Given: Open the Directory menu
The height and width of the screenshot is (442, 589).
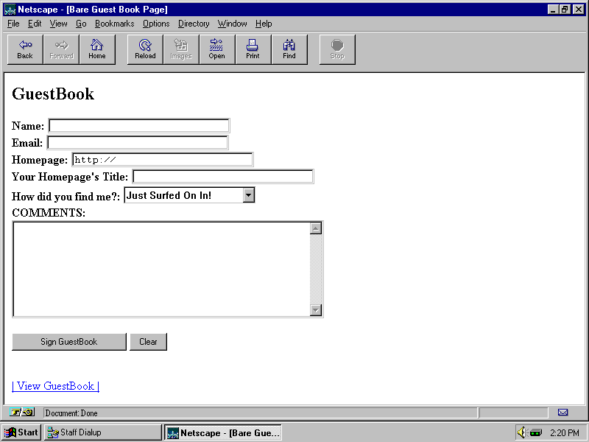Looking at the screenshot, I should [194, 24].
